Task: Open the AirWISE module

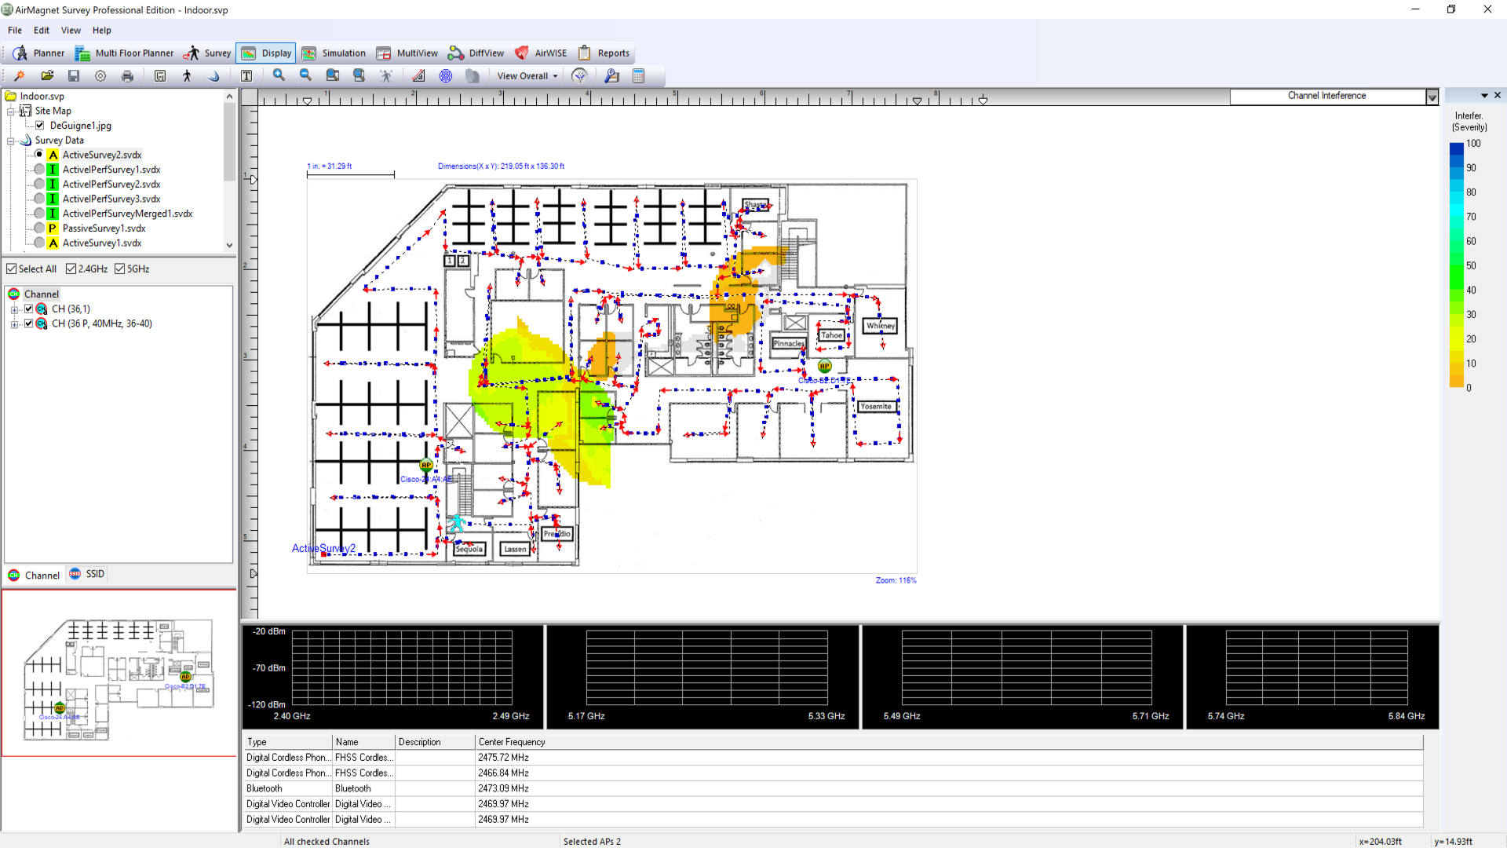Action: 541,53
